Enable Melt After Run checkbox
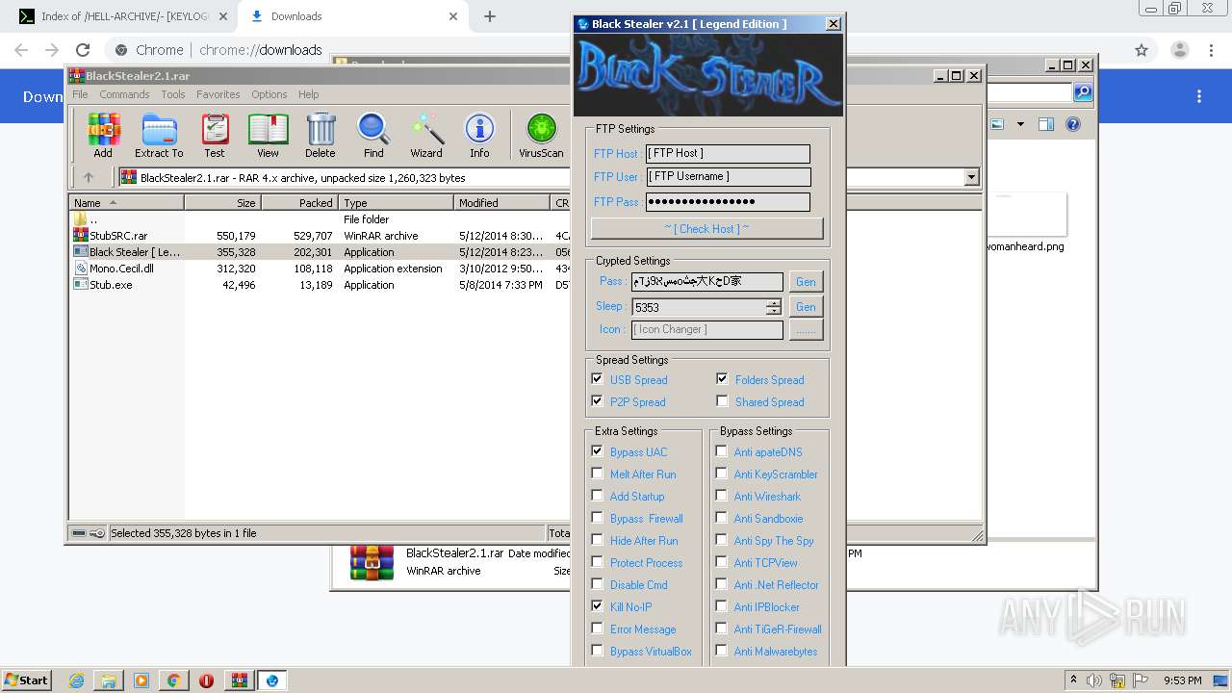 pos(597,474)
